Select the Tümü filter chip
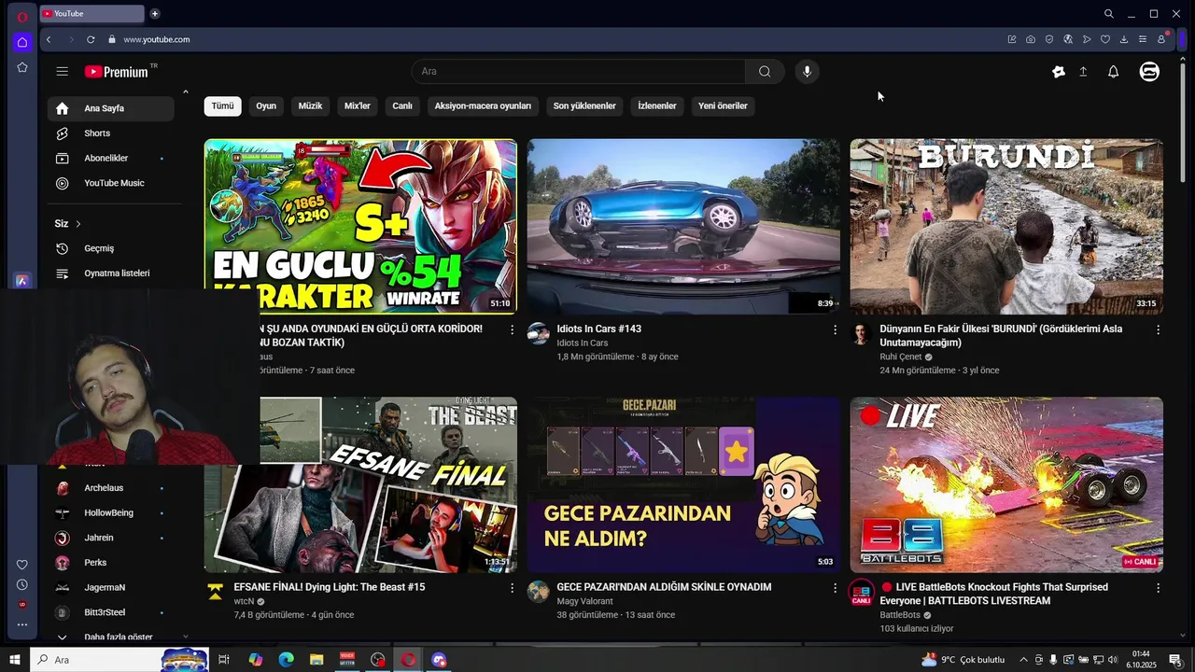The width and height of the screenshot is (1195, 672). coord(222,106)
